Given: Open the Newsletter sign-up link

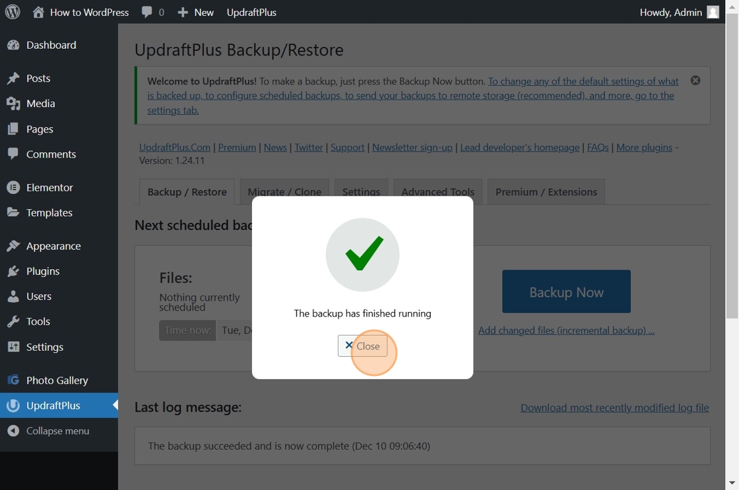Looking at the screenshot, I should coord(412,148).
